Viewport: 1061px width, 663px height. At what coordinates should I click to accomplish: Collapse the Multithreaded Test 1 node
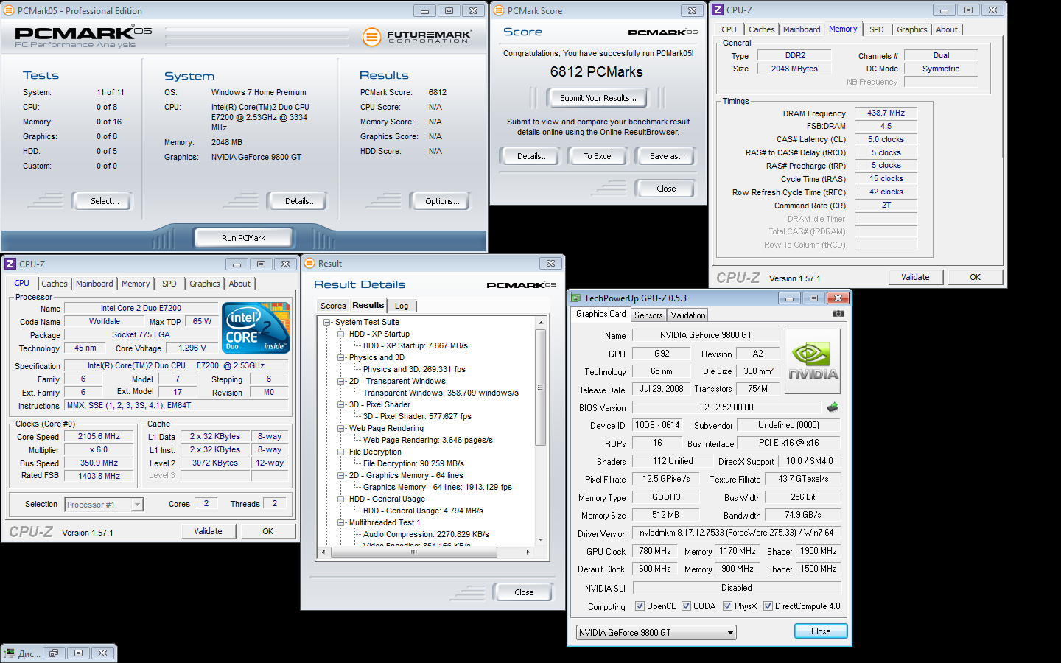pyautogui.click(x=341, y=522)
